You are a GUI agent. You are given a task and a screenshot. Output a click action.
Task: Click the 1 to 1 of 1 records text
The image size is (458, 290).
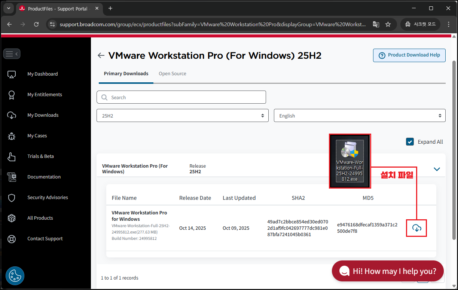coord(120,278)
